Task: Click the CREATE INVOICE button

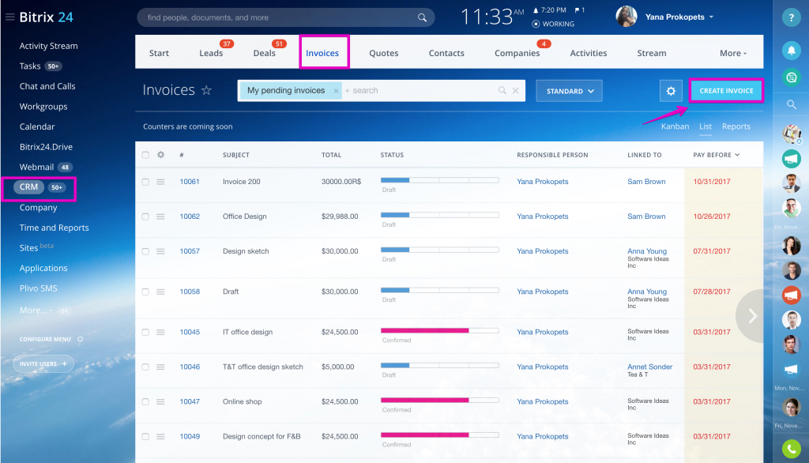Action: tap(726, 91)
